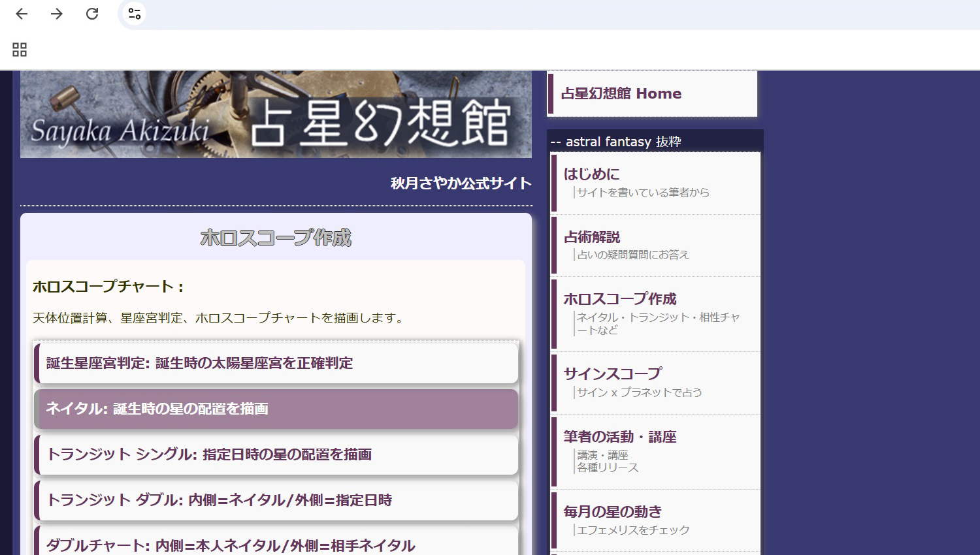Reload the current page
Viewport: 980px width, 555px height.
(x=92, y=14)
